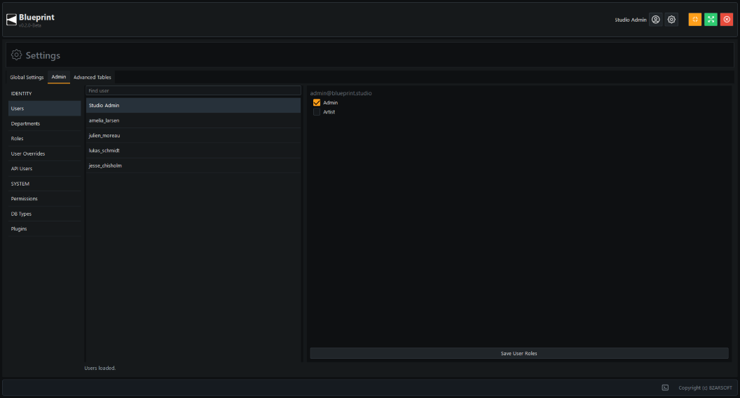Enable the Artist role checkbox
Image resolution: width=740 pixels, height=398 pixels.
tap(317, 112)
